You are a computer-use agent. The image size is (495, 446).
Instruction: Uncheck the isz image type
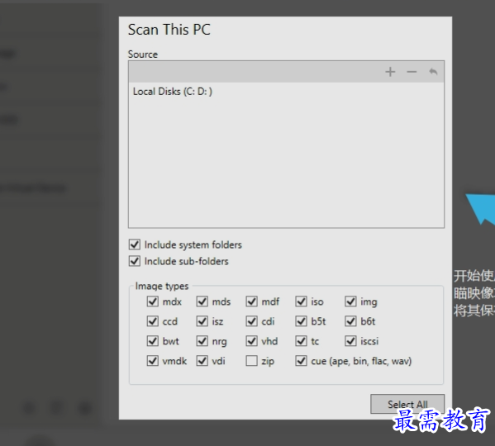click(202, 321)
